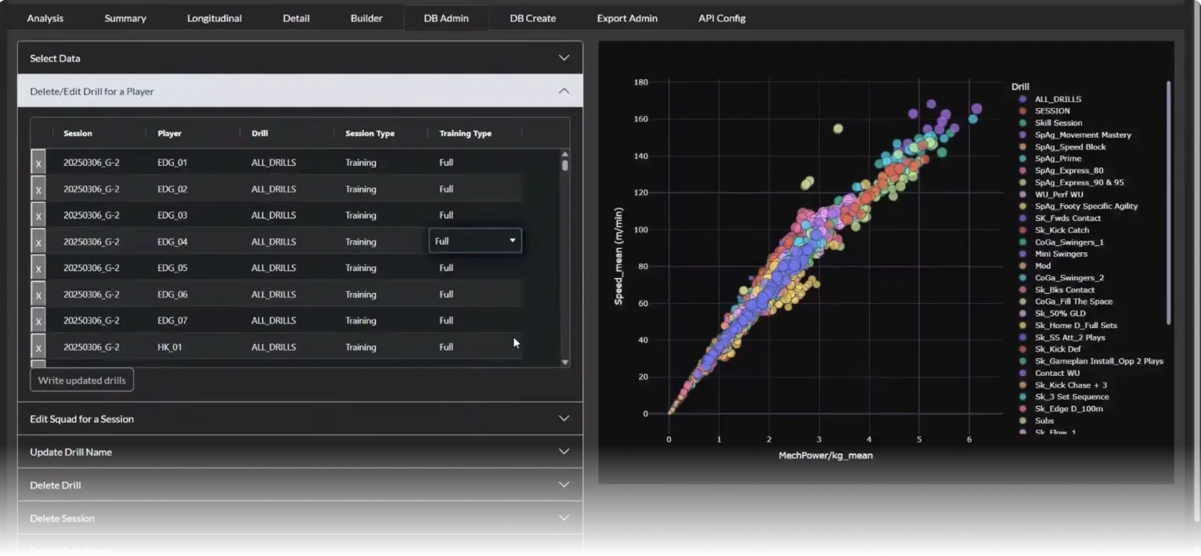1201x556 pixels.
Task: Remove the EDG_02 entry with the X icon
Action: pyautogui.click(x=38, y=189)
